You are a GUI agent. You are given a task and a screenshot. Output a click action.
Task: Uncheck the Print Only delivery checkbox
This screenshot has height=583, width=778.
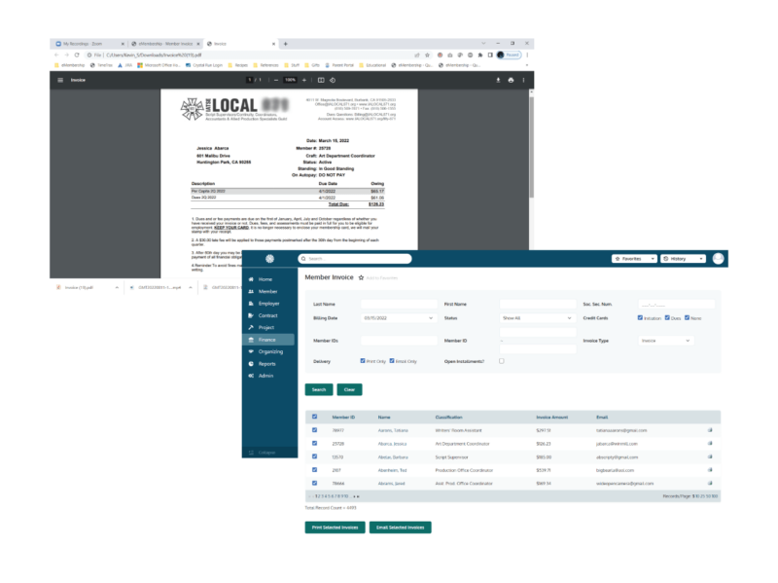(361, 362)
